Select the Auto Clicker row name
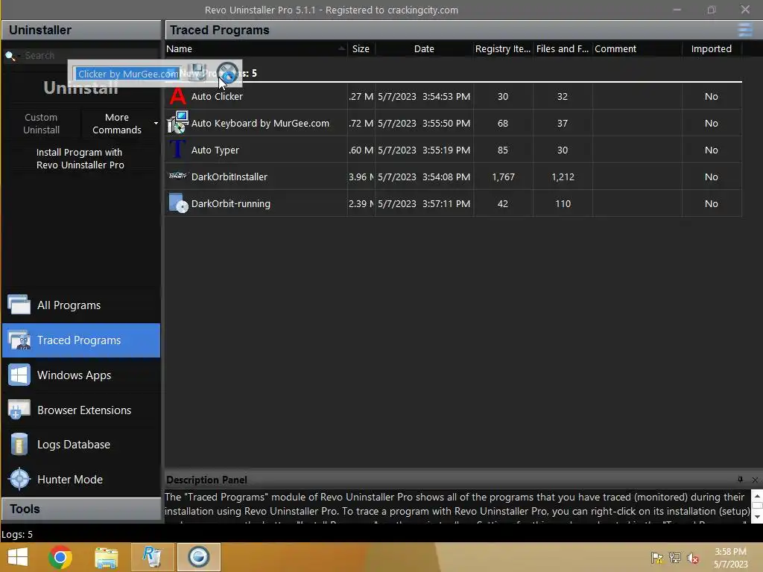Screen dimensions: 763x572 pyautogui.click(x=217, y=96)
